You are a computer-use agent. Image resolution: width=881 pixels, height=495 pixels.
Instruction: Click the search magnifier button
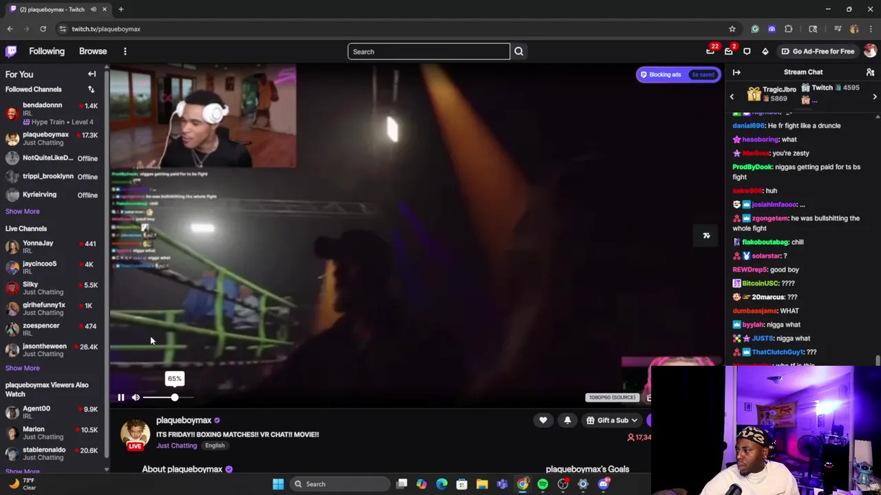tap(519, 52)
